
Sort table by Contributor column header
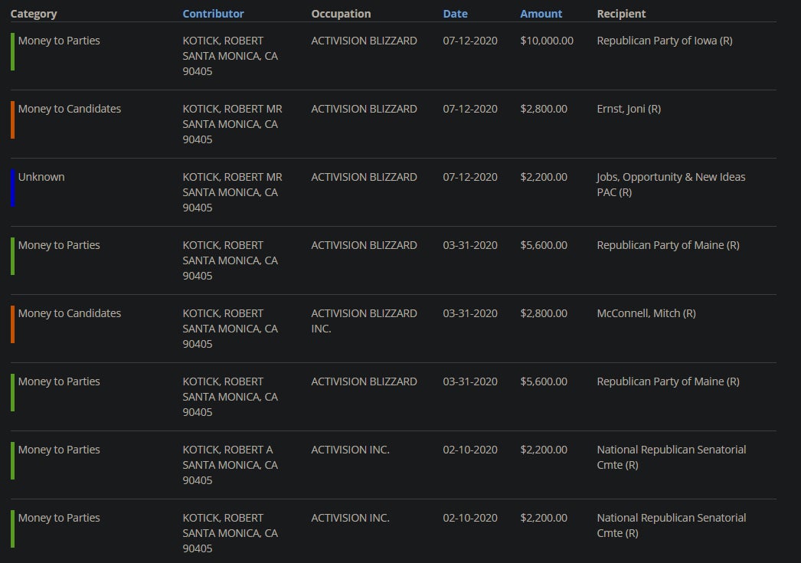click(213, 14)
